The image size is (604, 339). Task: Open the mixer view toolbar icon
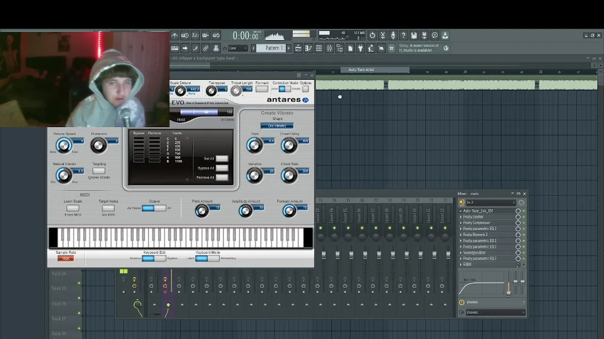pyautogui.click(x=329, y=48)
